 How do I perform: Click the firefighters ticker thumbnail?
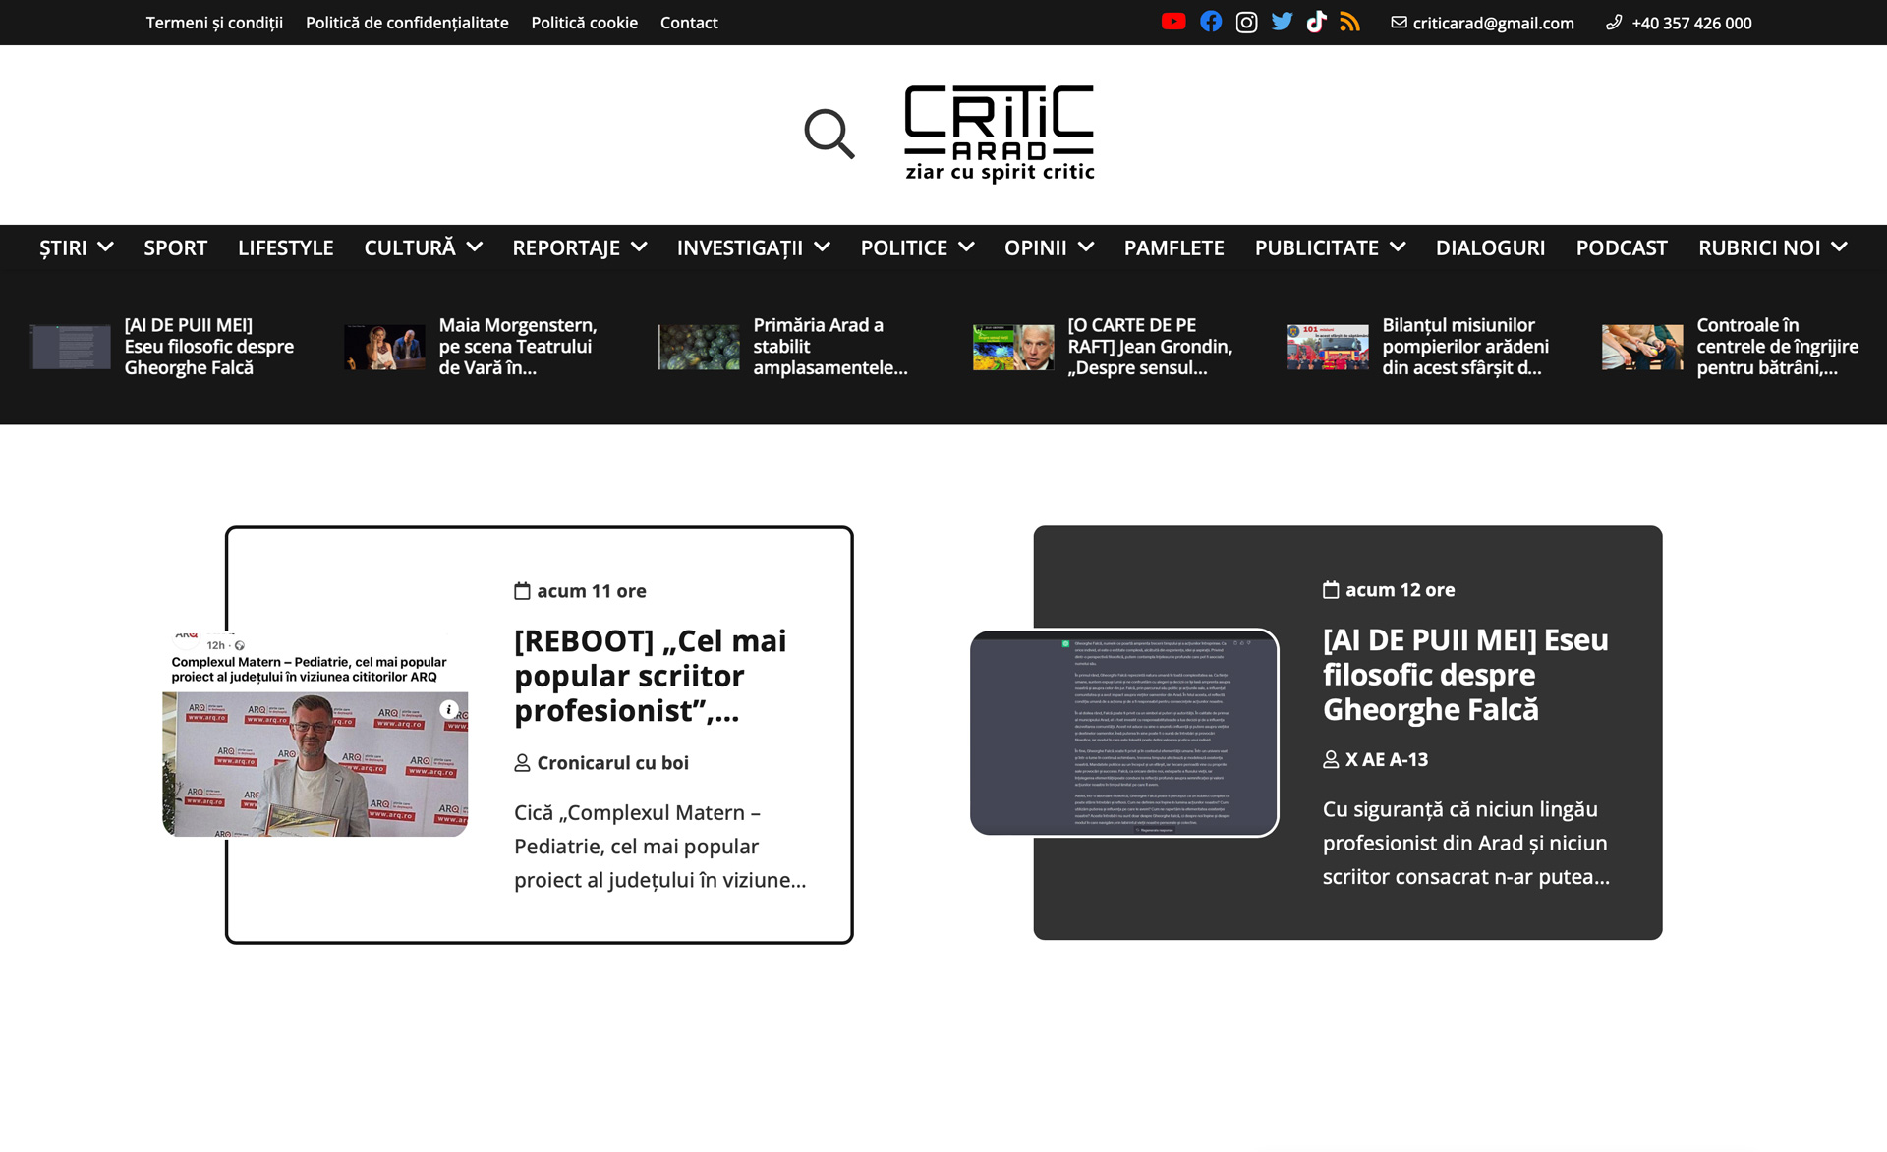(1328, 347)
